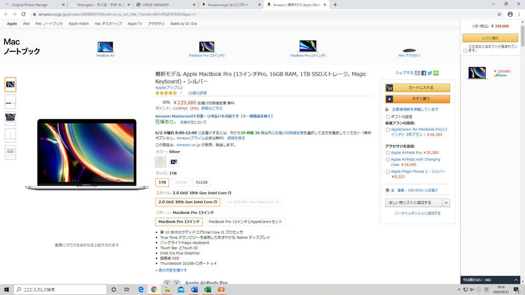Open the 10個の評価 reviews link

click(197, 93)
